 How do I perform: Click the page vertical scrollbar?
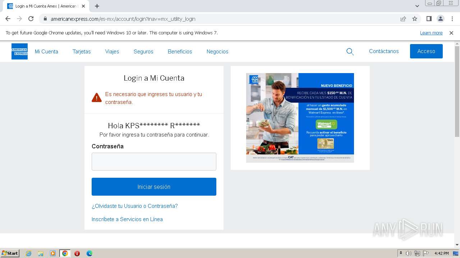click(457, 91)
